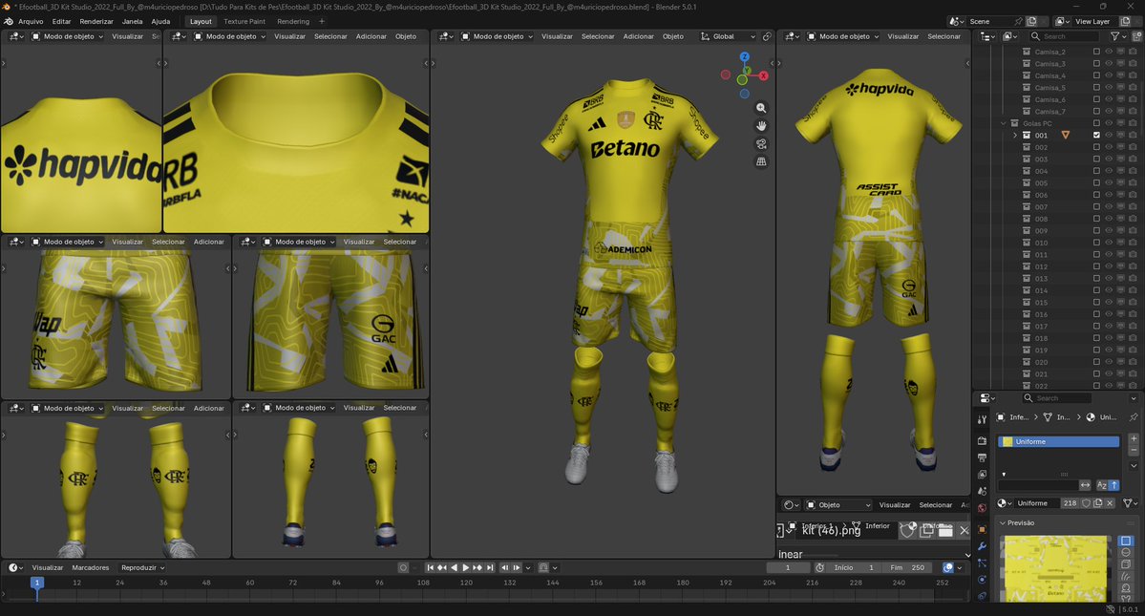Select the cube preview shape
This screenshot has width=1145, height=616.
pos(1126,564)
